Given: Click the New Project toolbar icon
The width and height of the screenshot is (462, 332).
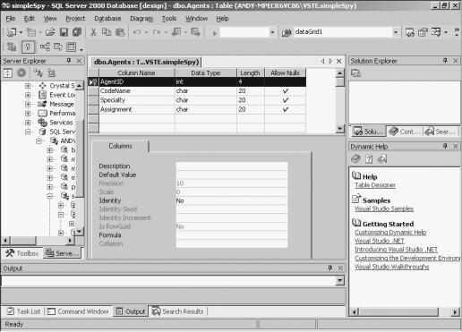Looking at the screenshot, I should click(12, 32).
